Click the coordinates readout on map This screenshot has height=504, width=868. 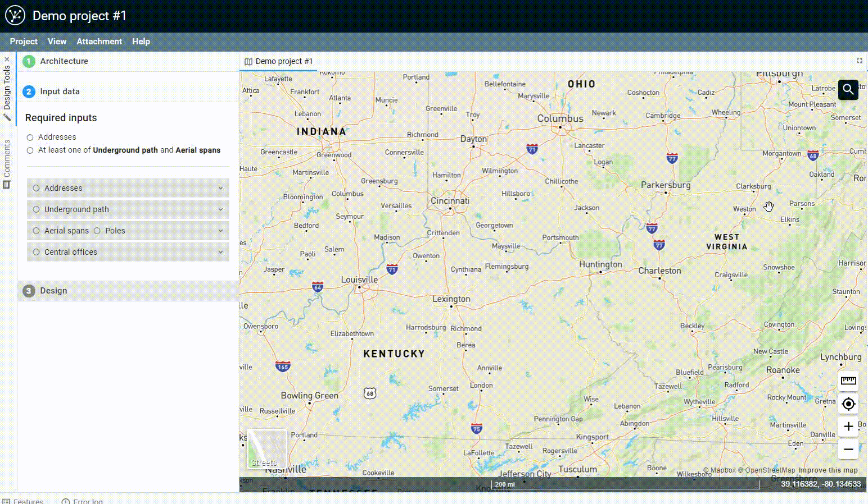pos(821,484)
